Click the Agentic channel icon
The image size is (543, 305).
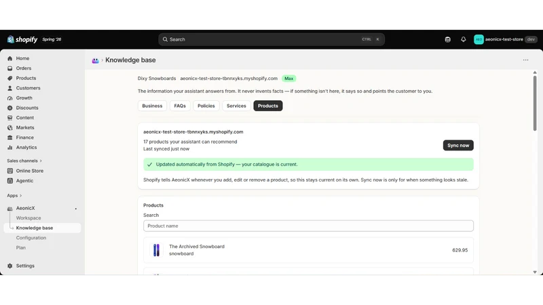(10, 181)
